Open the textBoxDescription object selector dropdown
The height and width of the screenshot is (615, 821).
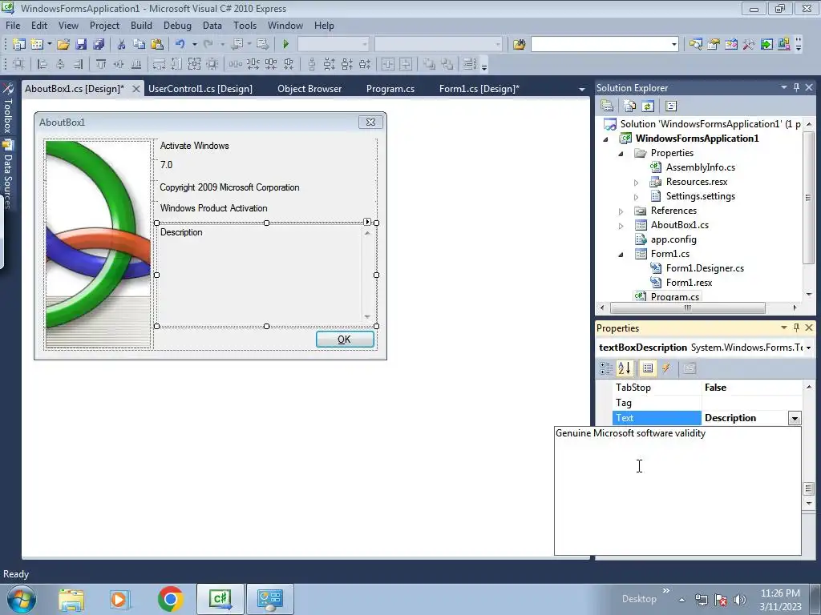coord(808,348)
